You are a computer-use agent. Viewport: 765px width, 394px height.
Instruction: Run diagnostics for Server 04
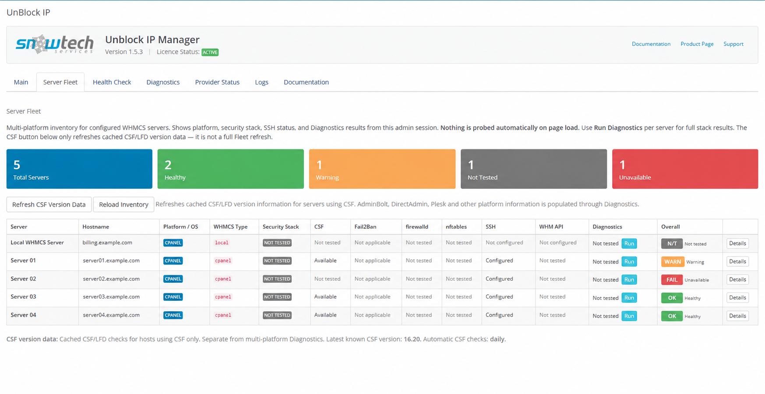point(629,316)
